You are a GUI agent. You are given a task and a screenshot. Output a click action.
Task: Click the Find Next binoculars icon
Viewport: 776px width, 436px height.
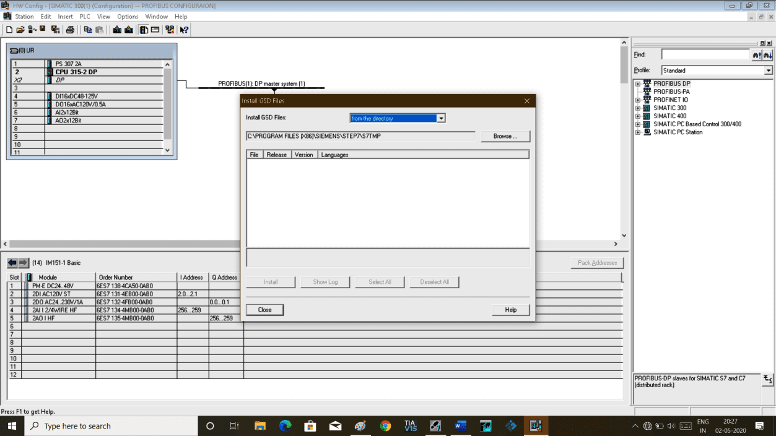pyautogui.click(x=768, y=54)
